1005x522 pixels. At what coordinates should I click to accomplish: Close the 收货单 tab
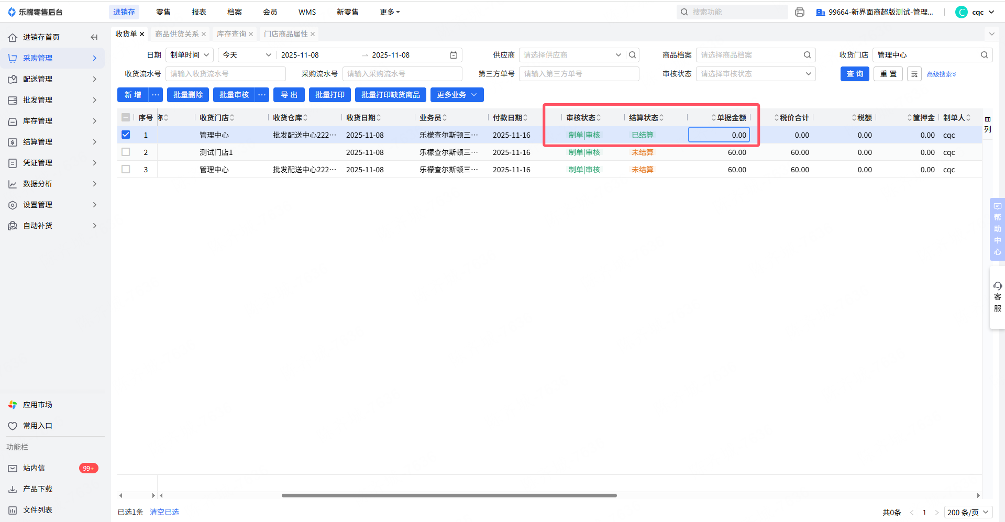click(x=142, y=34)
